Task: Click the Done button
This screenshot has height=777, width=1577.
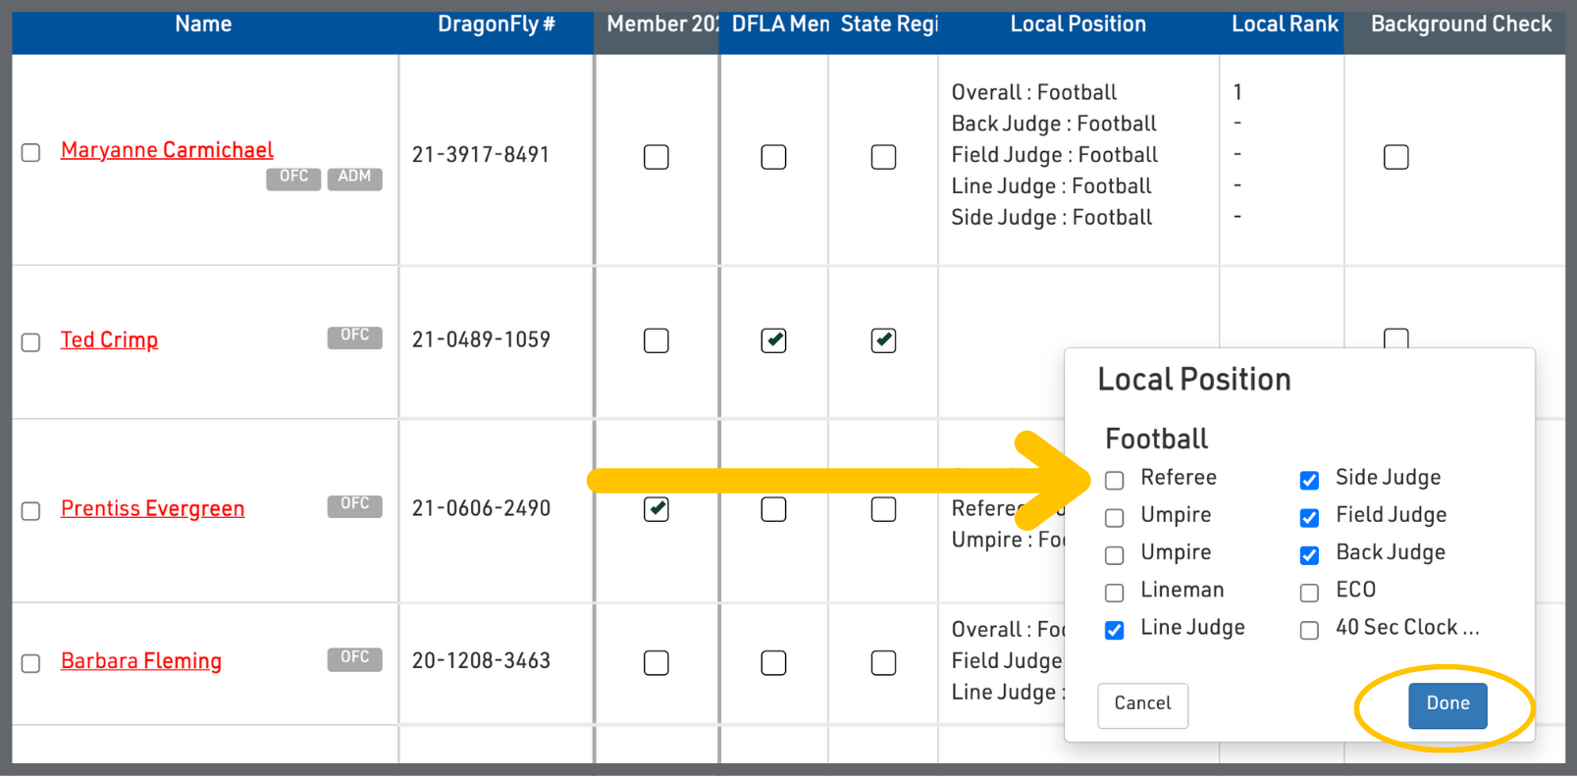Action: [1446, 704]
